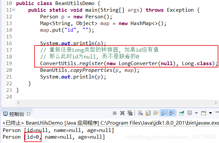The height and width of the screenshot is (143, 219).
Task: Click the map.put("id", "") code line
Action: point(67,30)
